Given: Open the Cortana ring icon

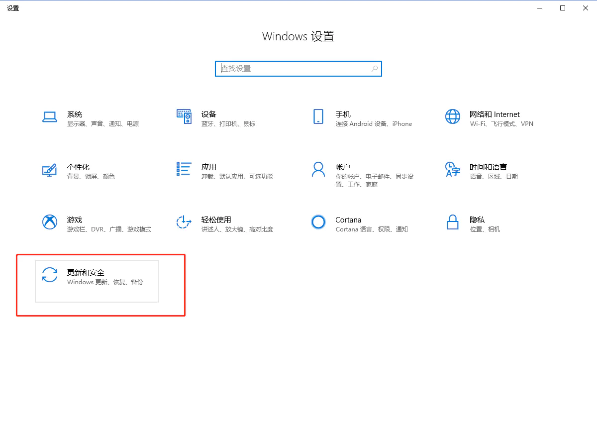Looking at the screenshot, I should (x=318, y=222).
